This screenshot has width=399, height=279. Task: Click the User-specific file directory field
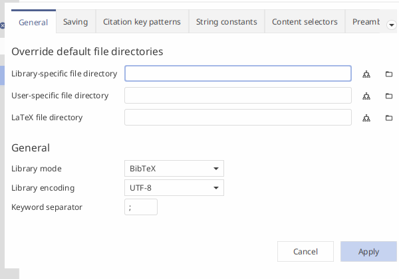click(x=238, y=96)
